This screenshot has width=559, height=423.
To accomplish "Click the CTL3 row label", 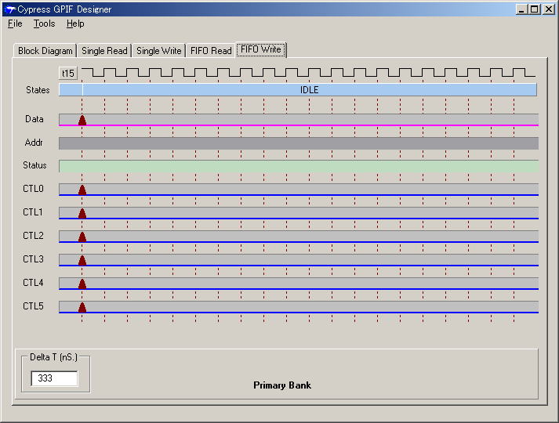I will tap(33, 259).
